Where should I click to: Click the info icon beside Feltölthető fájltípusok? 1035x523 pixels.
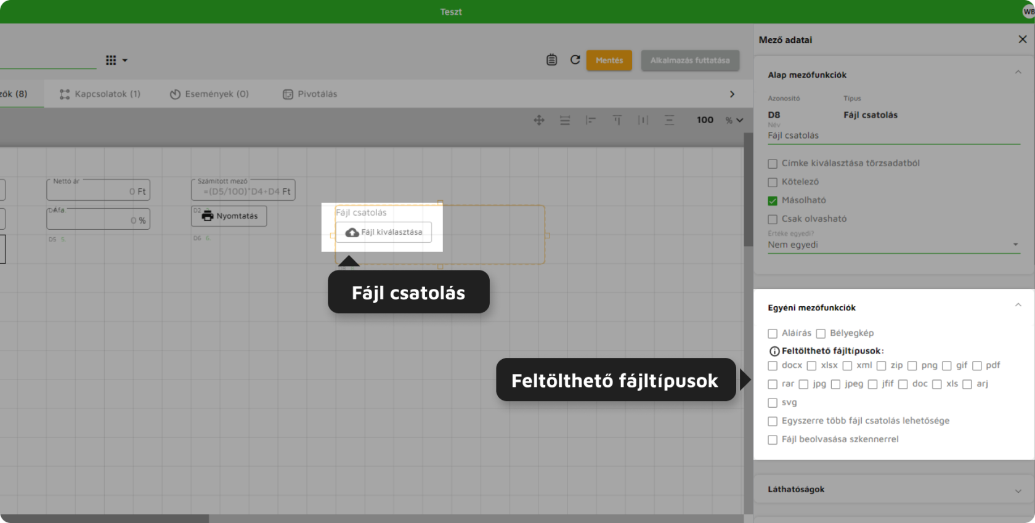tap(774, 351)
